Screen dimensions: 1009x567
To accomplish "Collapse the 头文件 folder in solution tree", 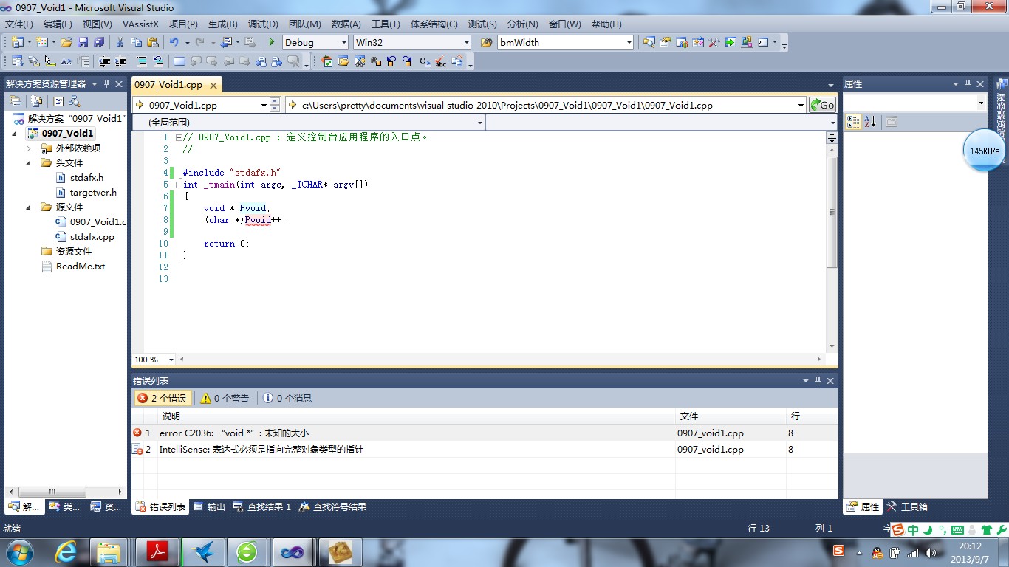I will (30, 163).
